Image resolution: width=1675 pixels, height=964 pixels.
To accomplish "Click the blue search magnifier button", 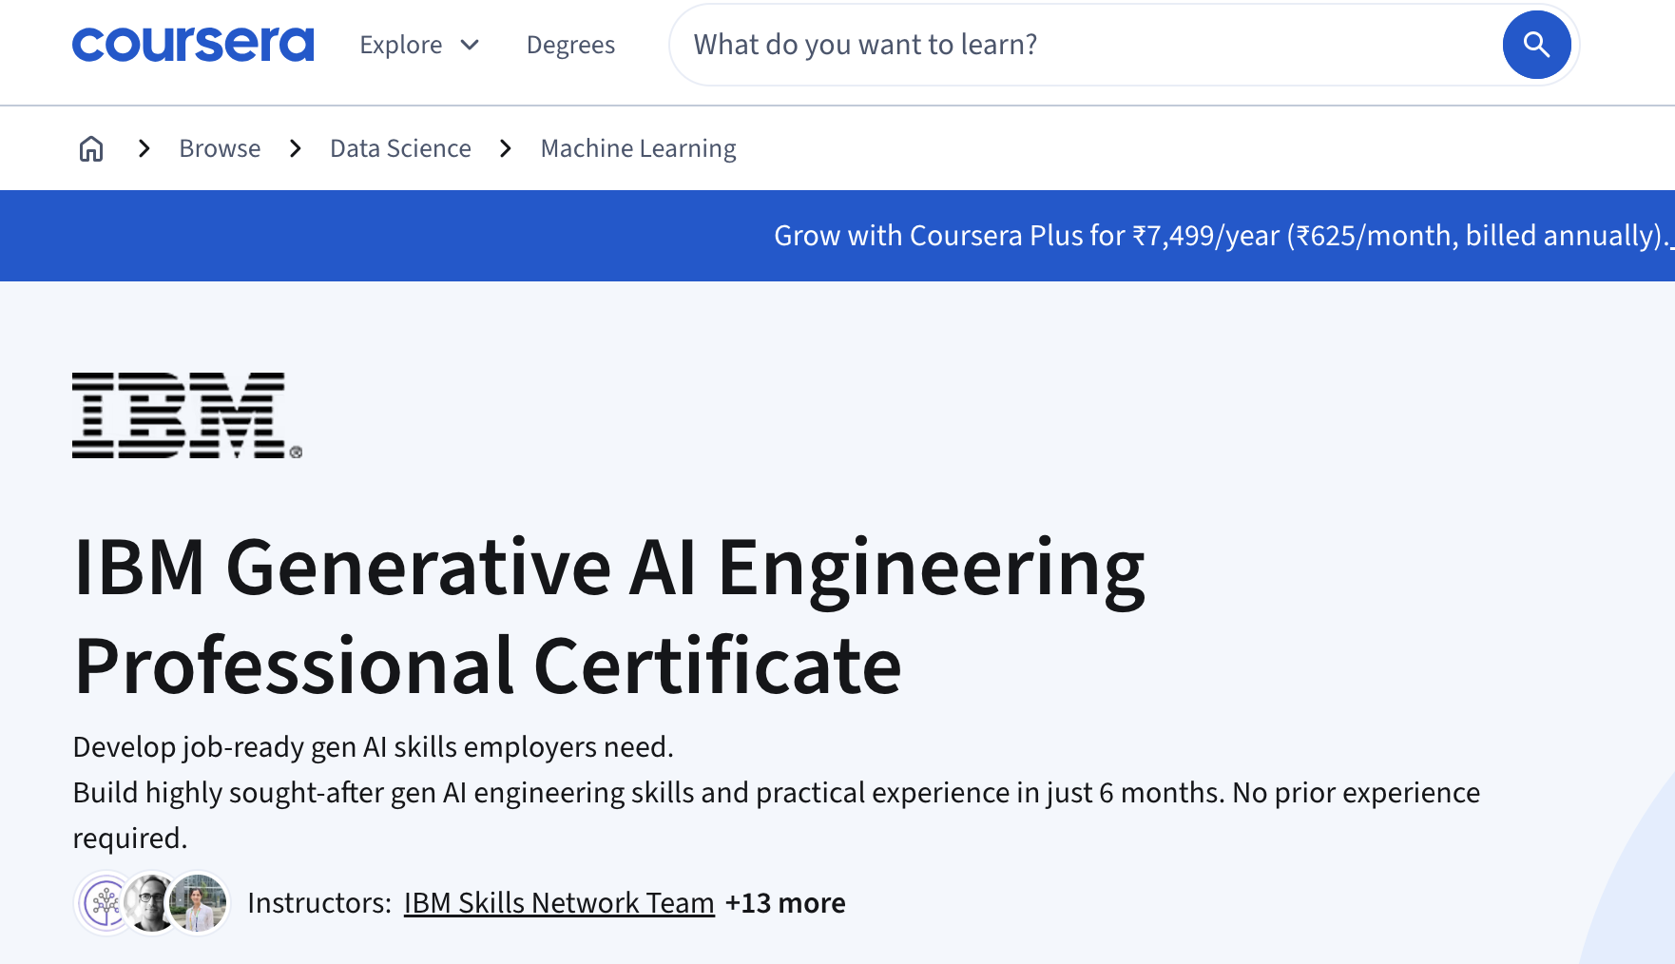I will point(1536,45).
